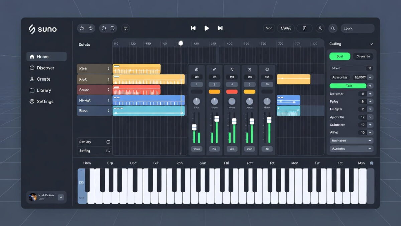The height and width of the screenshot is (226, 401).
Task: Click the fader handle on first mixer channel
Action: coord(194,127)
